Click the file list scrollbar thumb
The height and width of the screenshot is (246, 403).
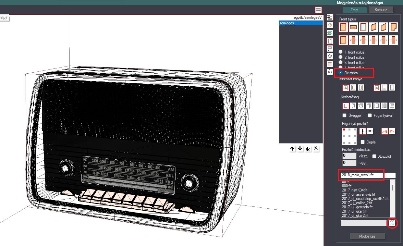(x=392, y=187)
